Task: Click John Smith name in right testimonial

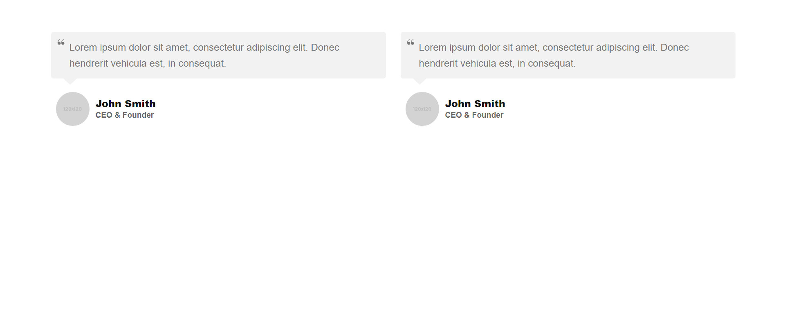Action: click(x=475, y=104)
